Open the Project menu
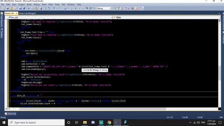Viewport: 224px width, 126px height. pyautogui.click(x=21, y=5)
